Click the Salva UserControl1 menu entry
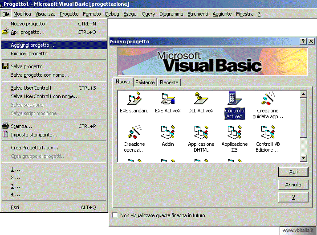The height and width of the screenshot is (235, 317). click(54, 88)
